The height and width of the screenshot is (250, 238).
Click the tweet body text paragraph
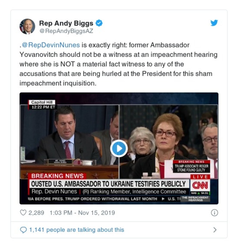(x=118, y=64)
